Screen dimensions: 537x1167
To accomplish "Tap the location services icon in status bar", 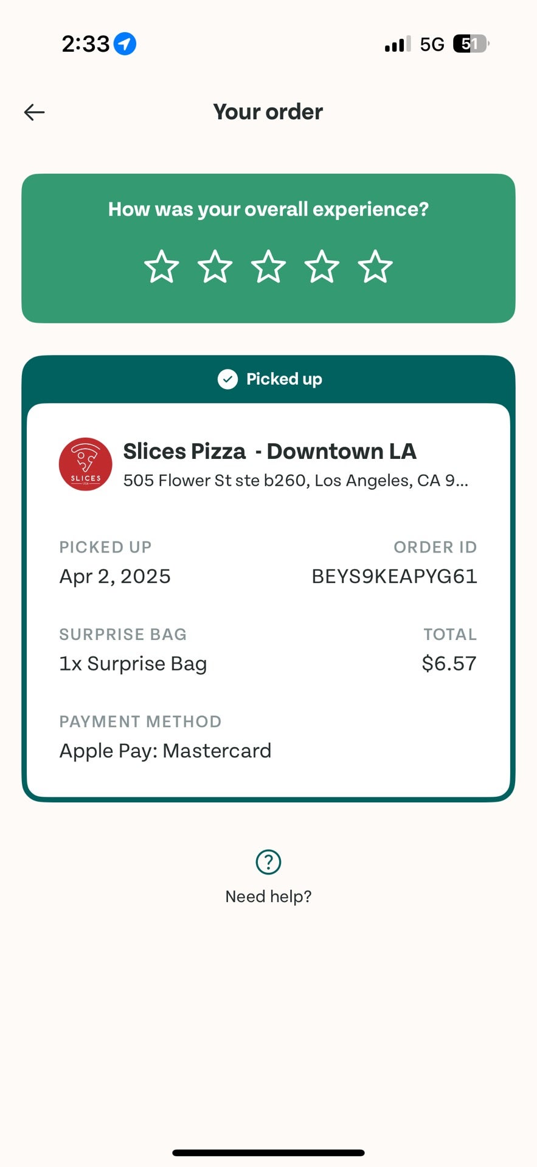I will 125,44.
